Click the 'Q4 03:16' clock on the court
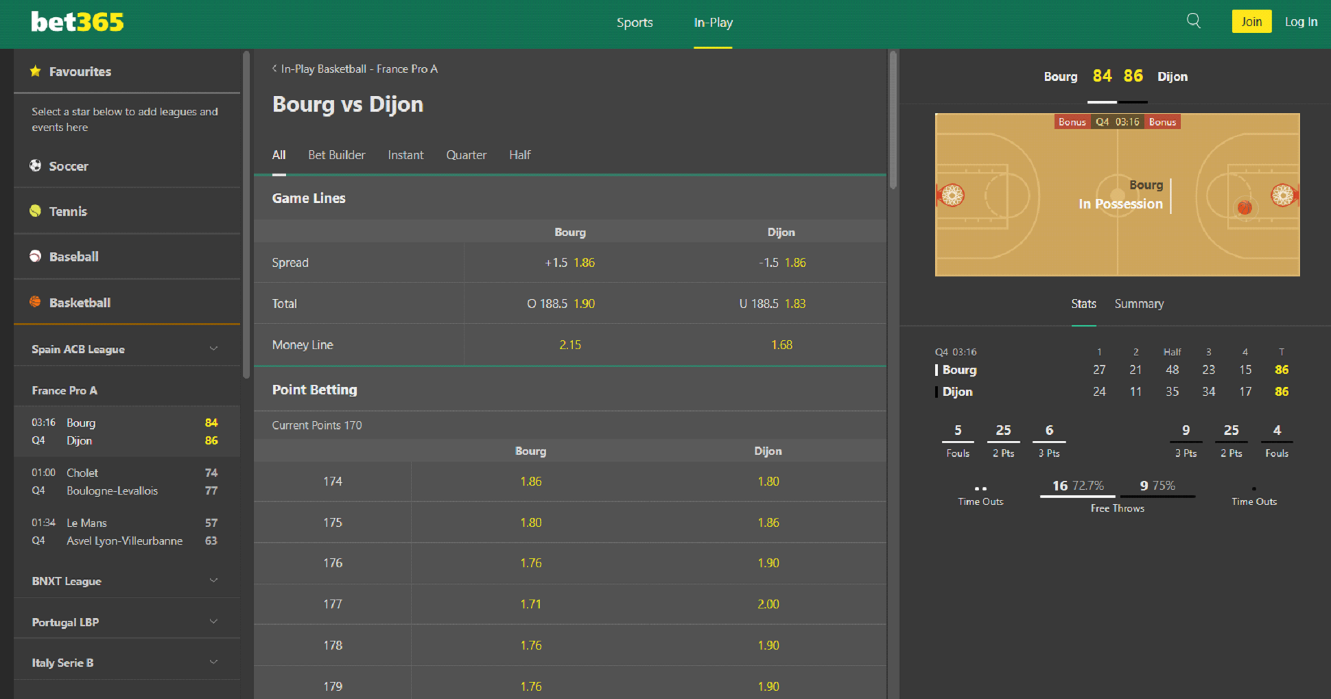This screenshot has width=1331, height=699. tap(1117, 122)
